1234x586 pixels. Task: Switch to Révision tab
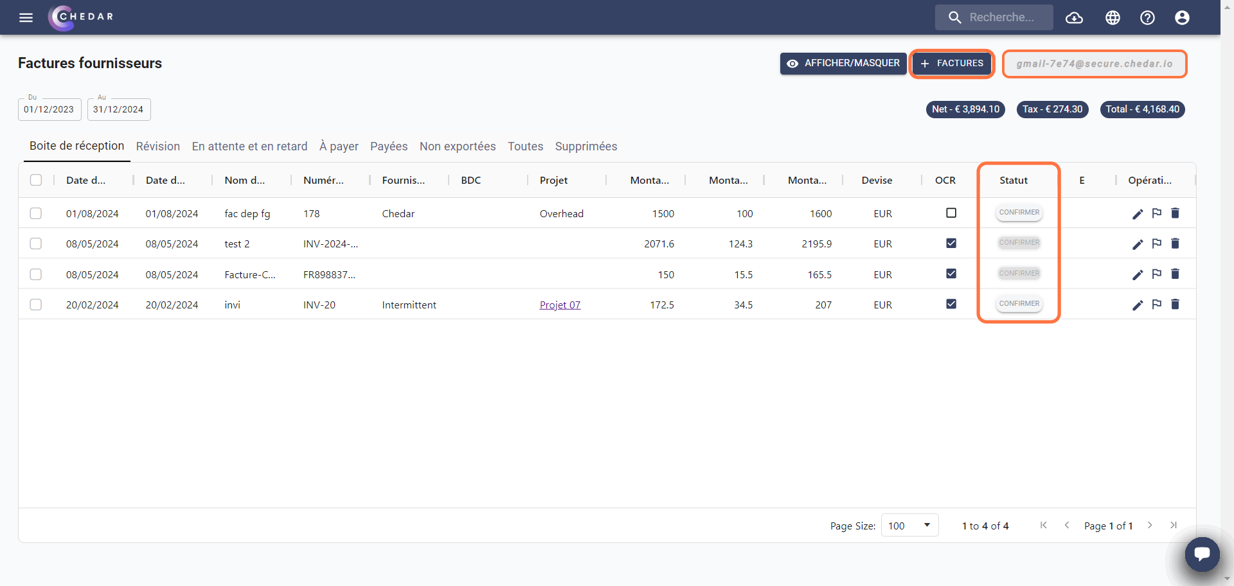coord(158,146)
